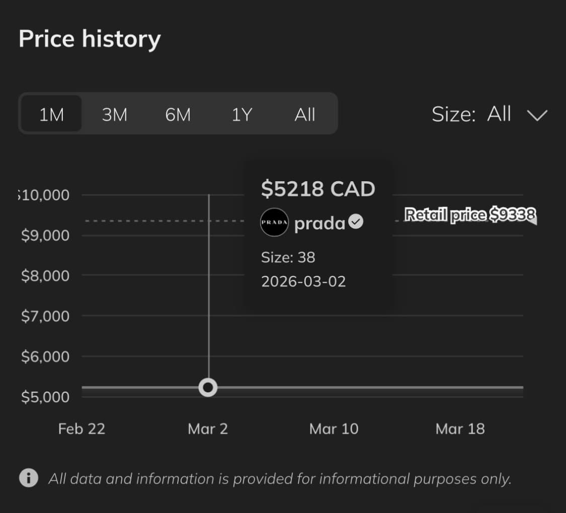Select the 1M time range tab
This screenshot has height=513, width=566.
point(51,114)
